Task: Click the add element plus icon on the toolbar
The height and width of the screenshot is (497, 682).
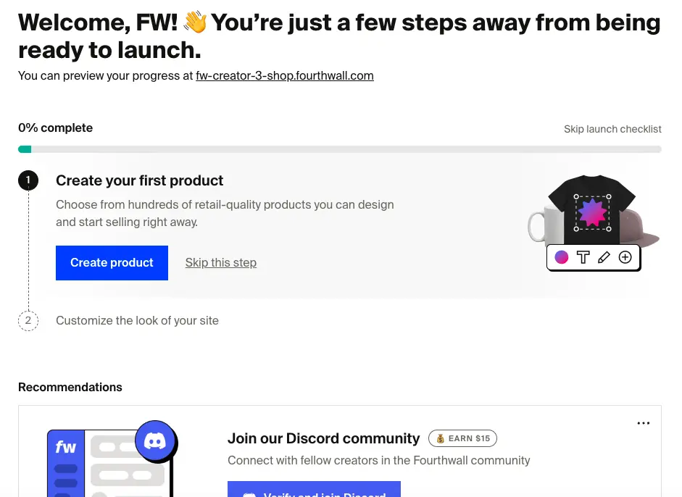Action: (624, 257)
